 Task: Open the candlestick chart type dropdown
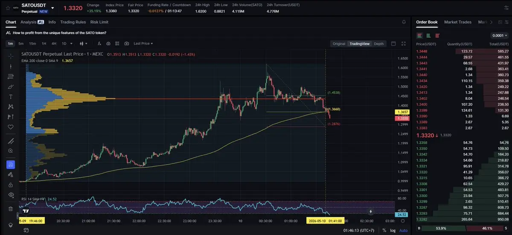coord(84,44)
